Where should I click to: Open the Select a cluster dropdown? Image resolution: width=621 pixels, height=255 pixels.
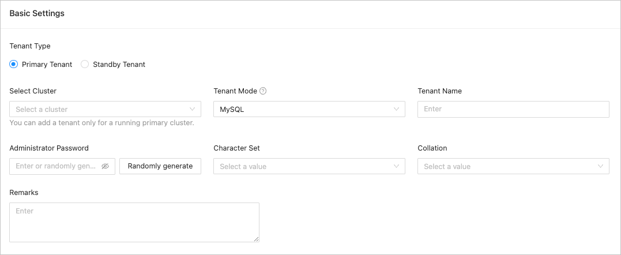[98, 109]
